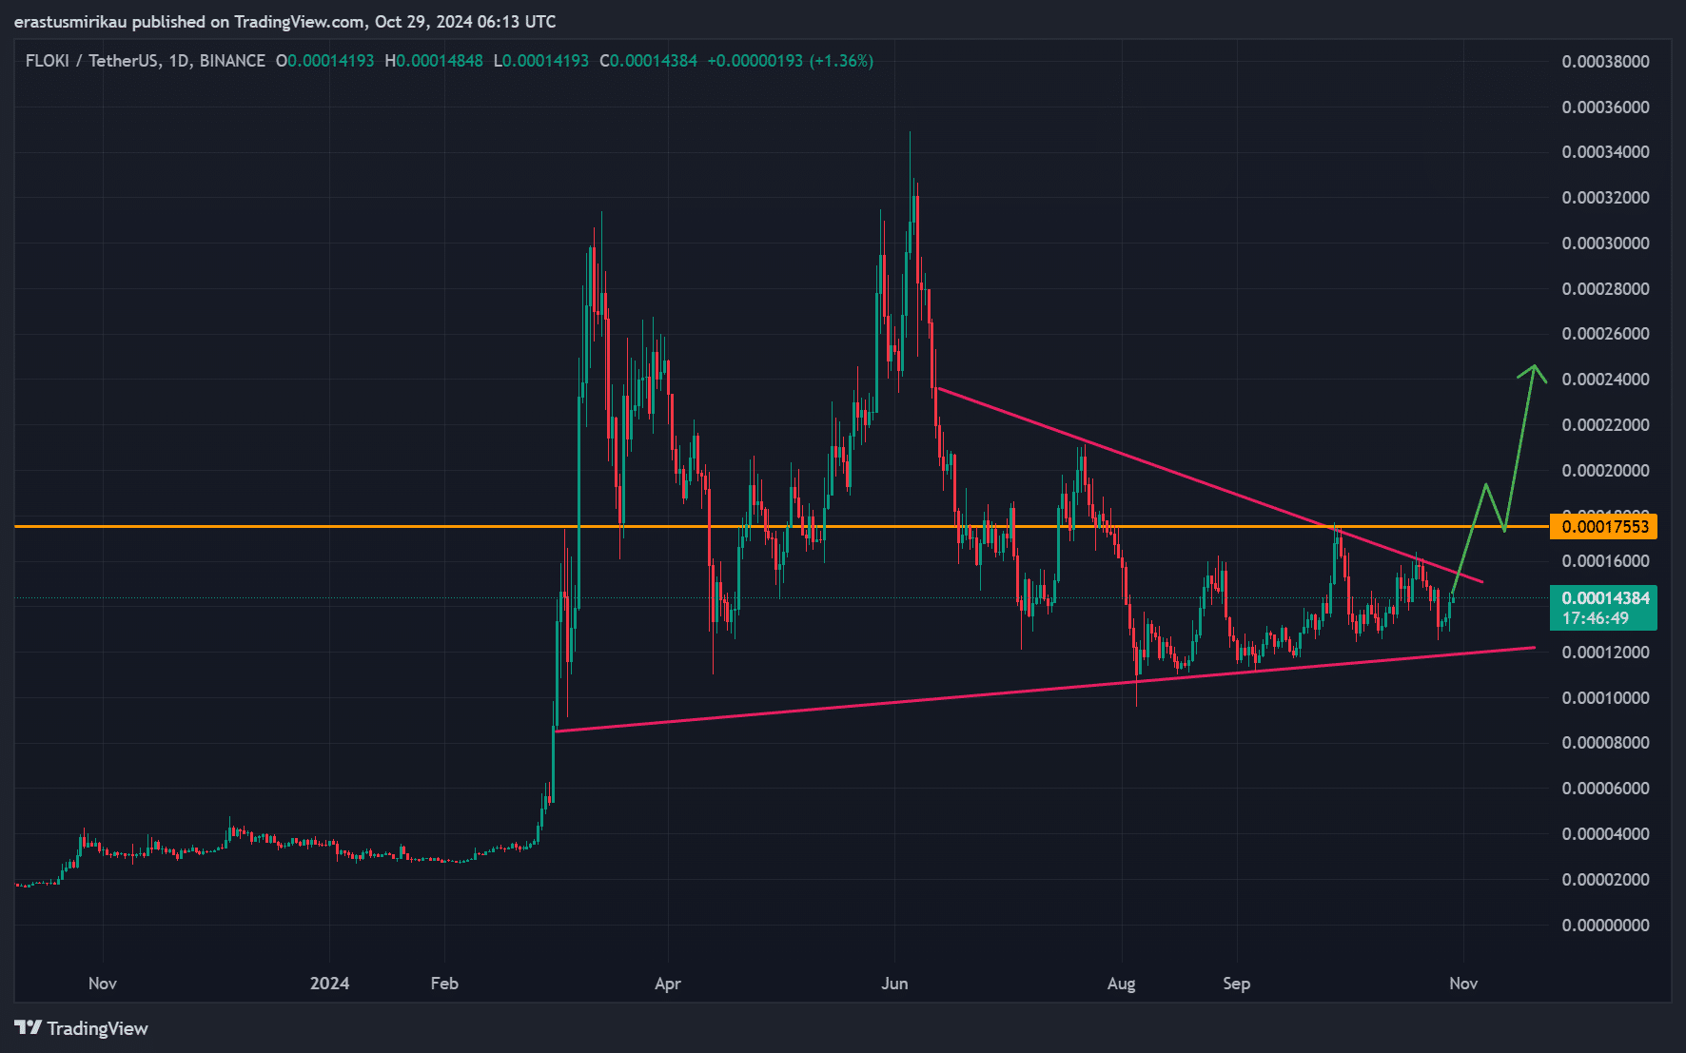Screen dimensions: 1686x1053
Task: Click the 0.00036000 price axis label
Action: 1605,107
